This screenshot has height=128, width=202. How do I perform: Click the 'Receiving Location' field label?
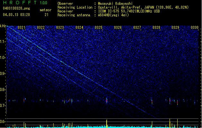coord(75,7)
